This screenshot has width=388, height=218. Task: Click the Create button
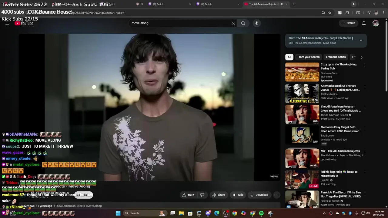(x=348, y=23)
